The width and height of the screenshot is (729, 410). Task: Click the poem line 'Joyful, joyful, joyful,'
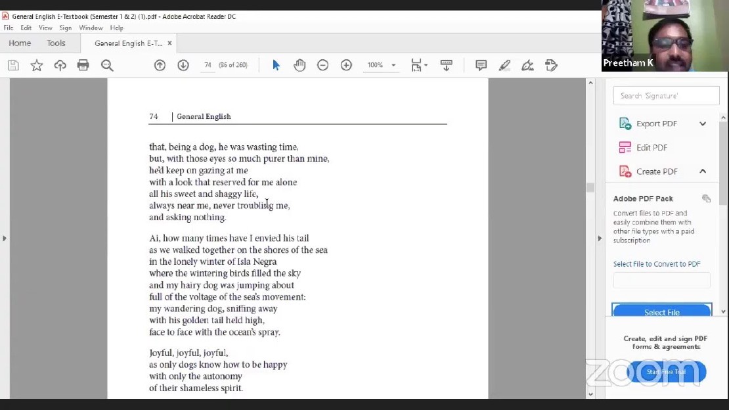[x=188, y=353]
